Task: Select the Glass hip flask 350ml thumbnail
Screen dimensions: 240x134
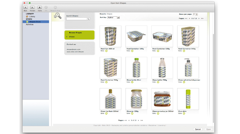Action: pyautogui.click(x=110, y=99)
